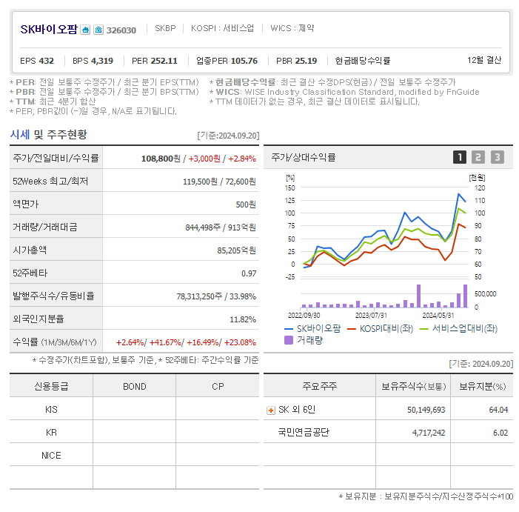Click the 업종PER 105.76 value
Image resolution: width=519 pixels, height=512 pixels.
pyautogui.click(x=227, y=61)
